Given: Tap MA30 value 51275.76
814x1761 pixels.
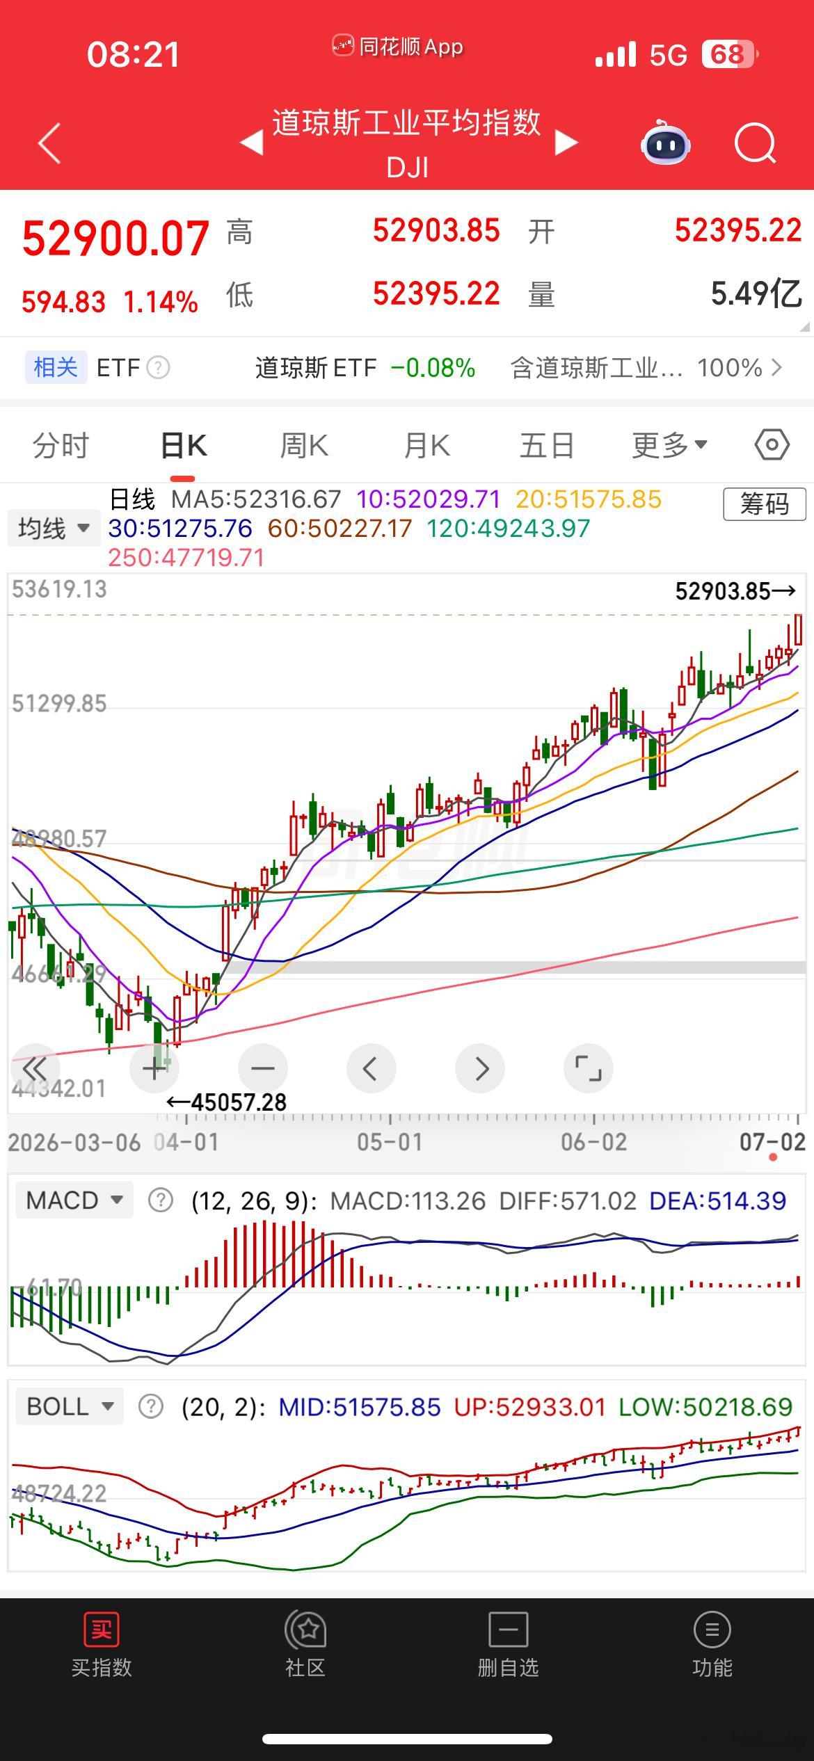Looking at the screenshot, I should tap(180, 529).
